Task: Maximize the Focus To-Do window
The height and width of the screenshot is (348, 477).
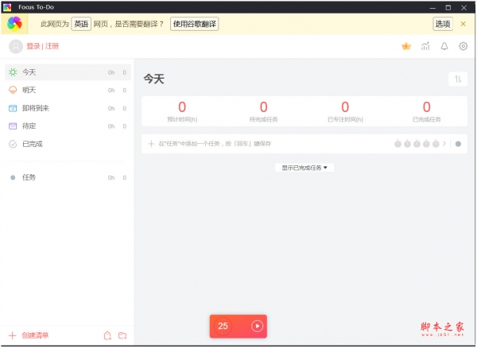Action: [x=448, y=8]
